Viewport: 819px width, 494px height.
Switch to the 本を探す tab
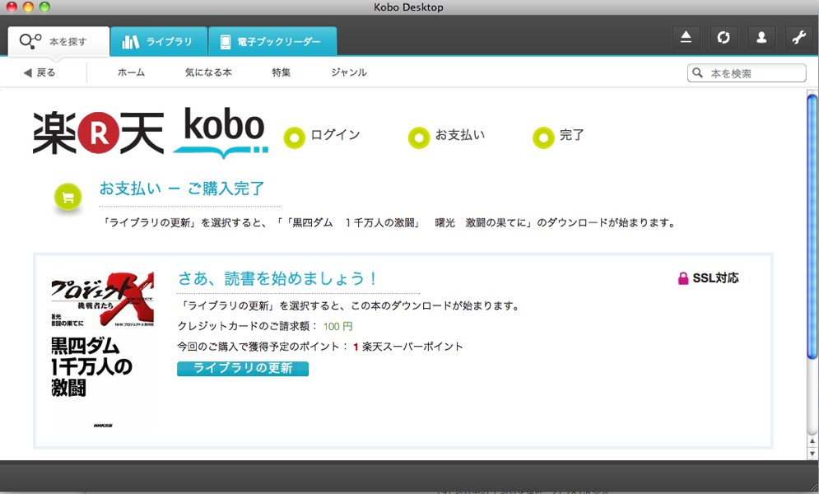58,41
